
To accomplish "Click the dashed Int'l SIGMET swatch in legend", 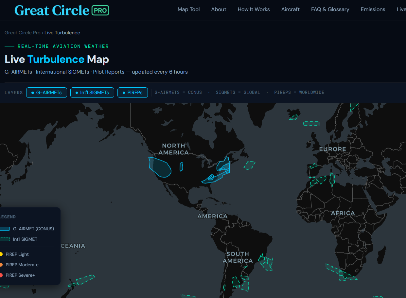I will pos(4,239).
